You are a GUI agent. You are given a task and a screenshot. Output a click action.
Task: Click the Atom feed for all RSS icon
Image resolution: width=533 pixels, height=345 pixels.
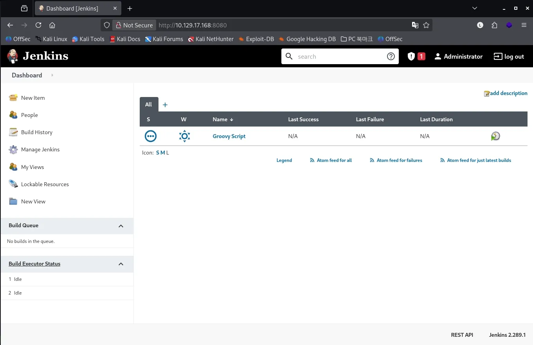click(312, 160)
